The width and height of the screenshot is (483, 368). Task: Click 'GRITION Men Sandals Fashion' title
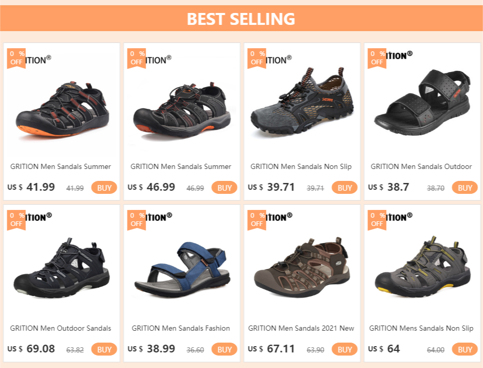(x=181, y=328)
